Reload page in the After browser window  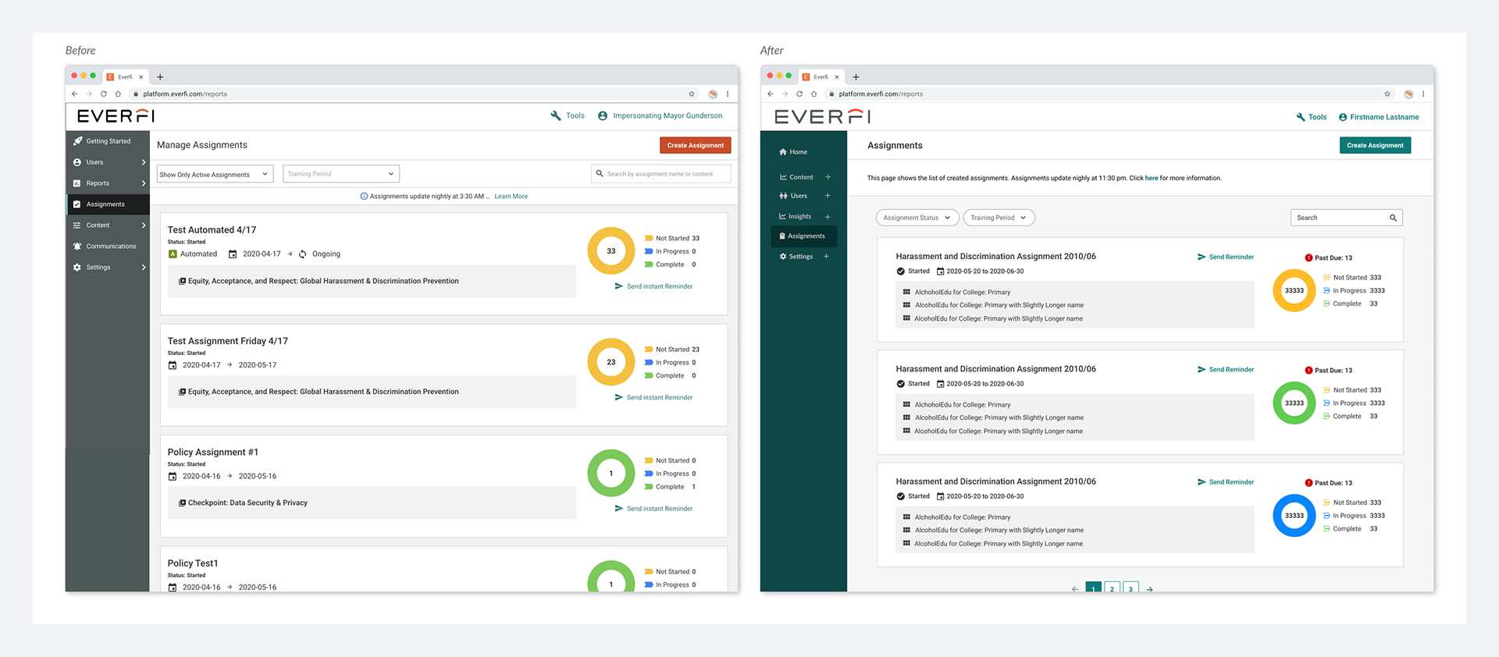pos(799,94)
